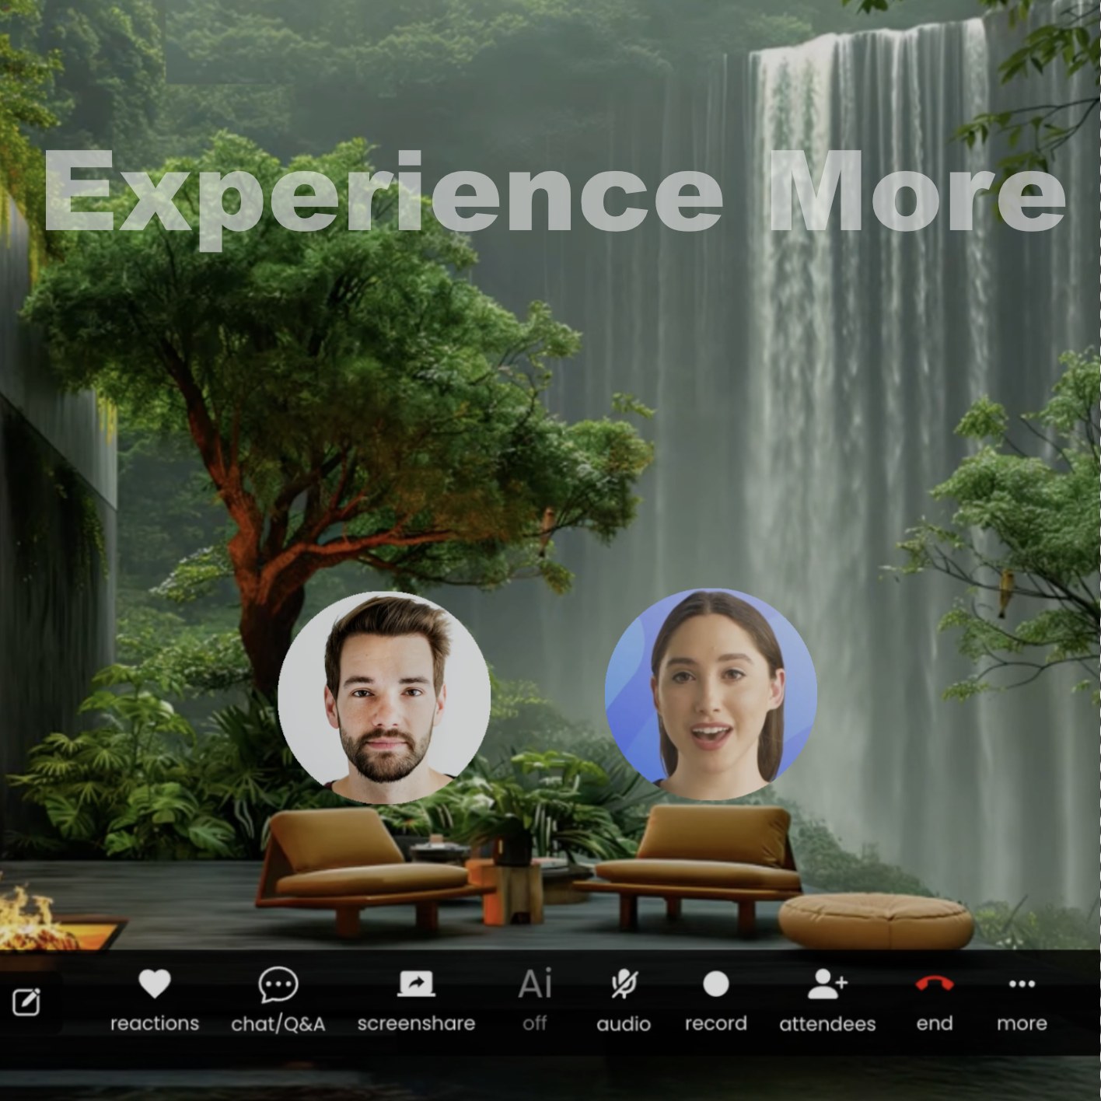The width and height of the screenshot is (1101, 1101).
Task: Open the panel via 'attendees' label
Action: (x=827, y=1024)
